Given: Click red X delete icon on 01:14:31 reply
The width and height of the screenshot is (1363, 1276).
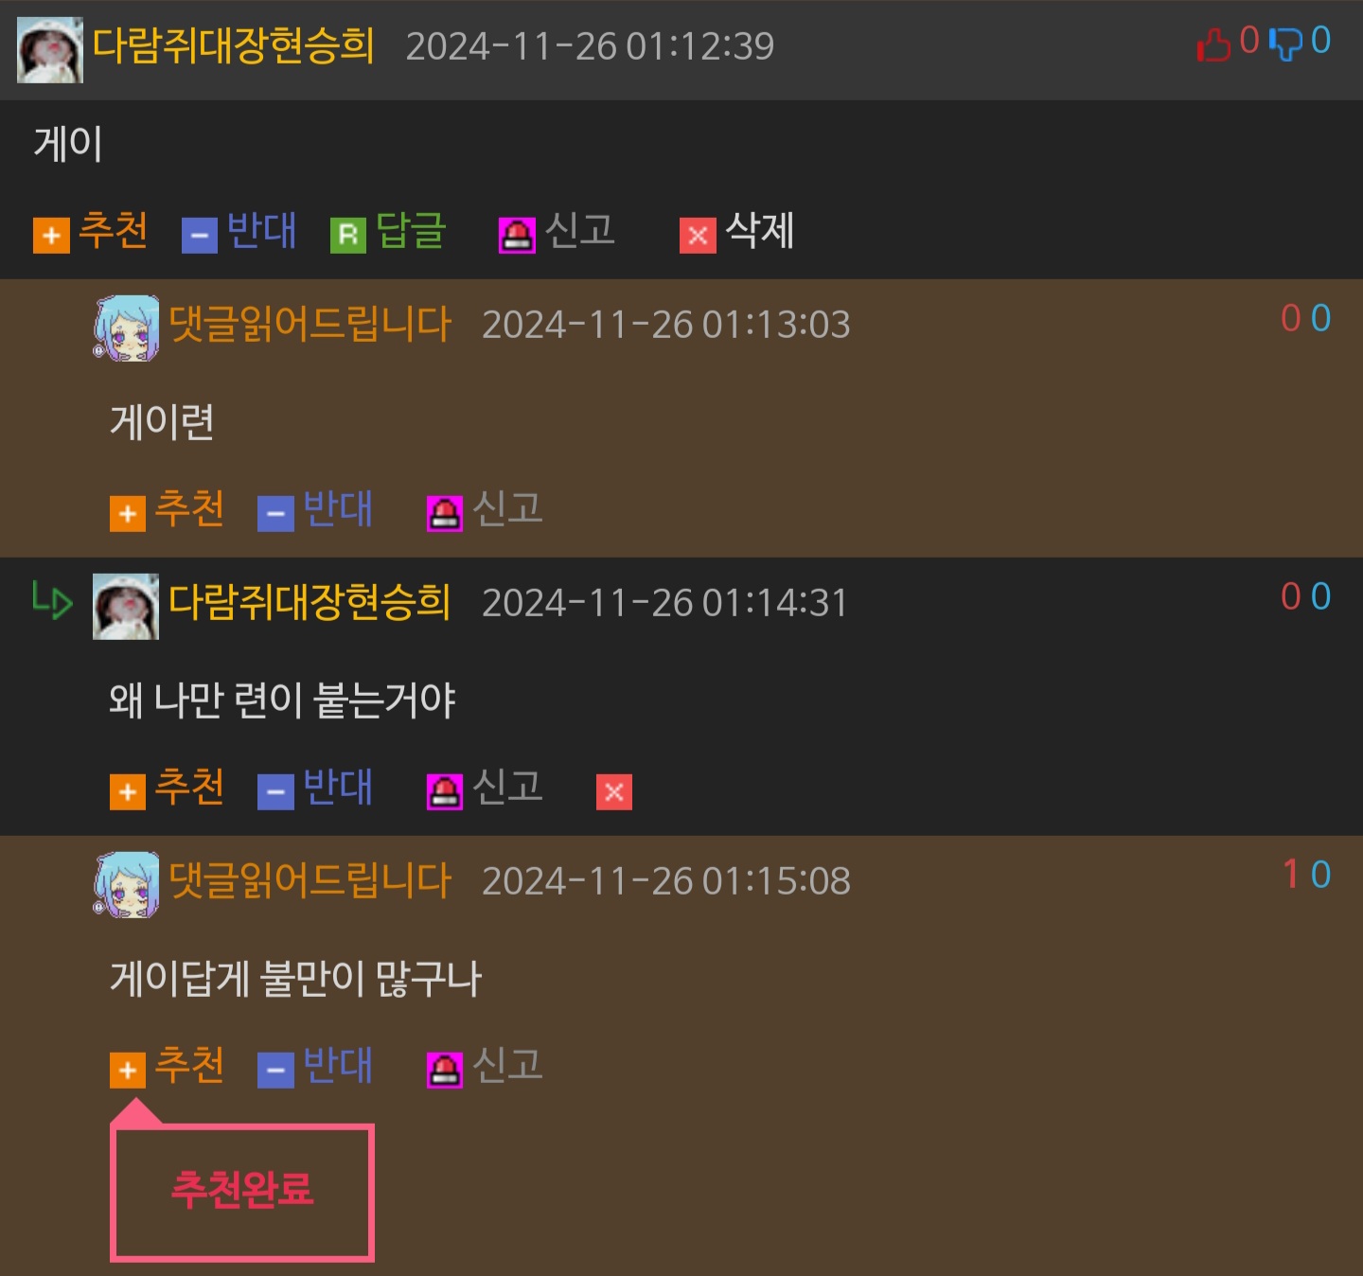Looking at the screenshot, I should [614, 792].
